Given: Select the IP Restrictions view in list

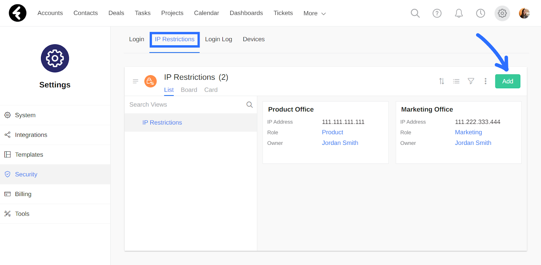Looking at the screenshot, I should [x=191, y=123].
